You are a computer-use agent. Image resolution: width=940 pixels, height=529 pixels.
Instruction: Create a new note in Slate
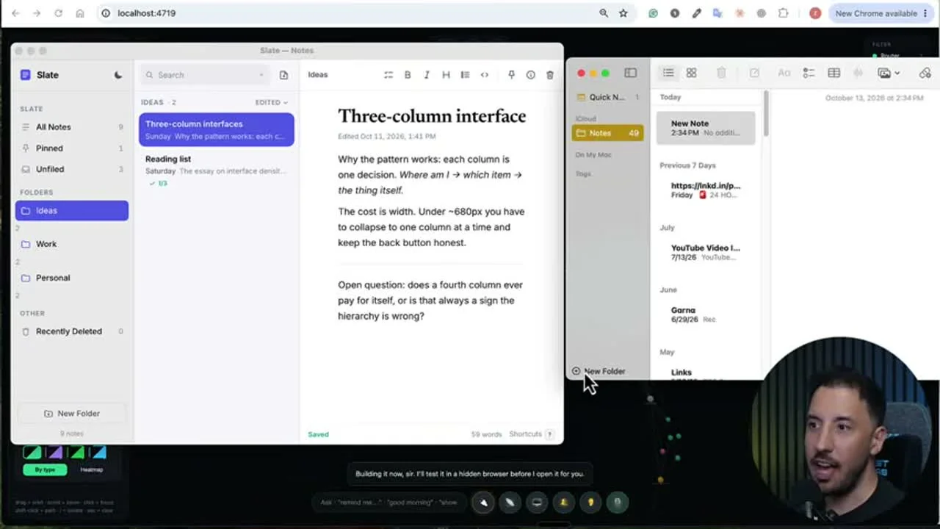point(283,75)
